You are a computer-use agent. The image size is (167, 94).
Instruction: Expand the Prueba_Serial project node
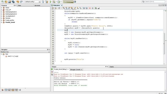tap(2, 22)
